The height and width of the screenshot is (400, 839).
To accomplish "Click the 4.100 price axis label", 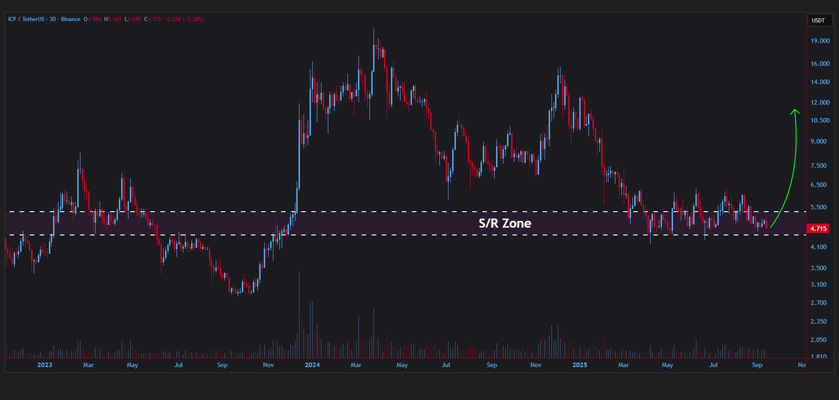I will coord(819,248).
